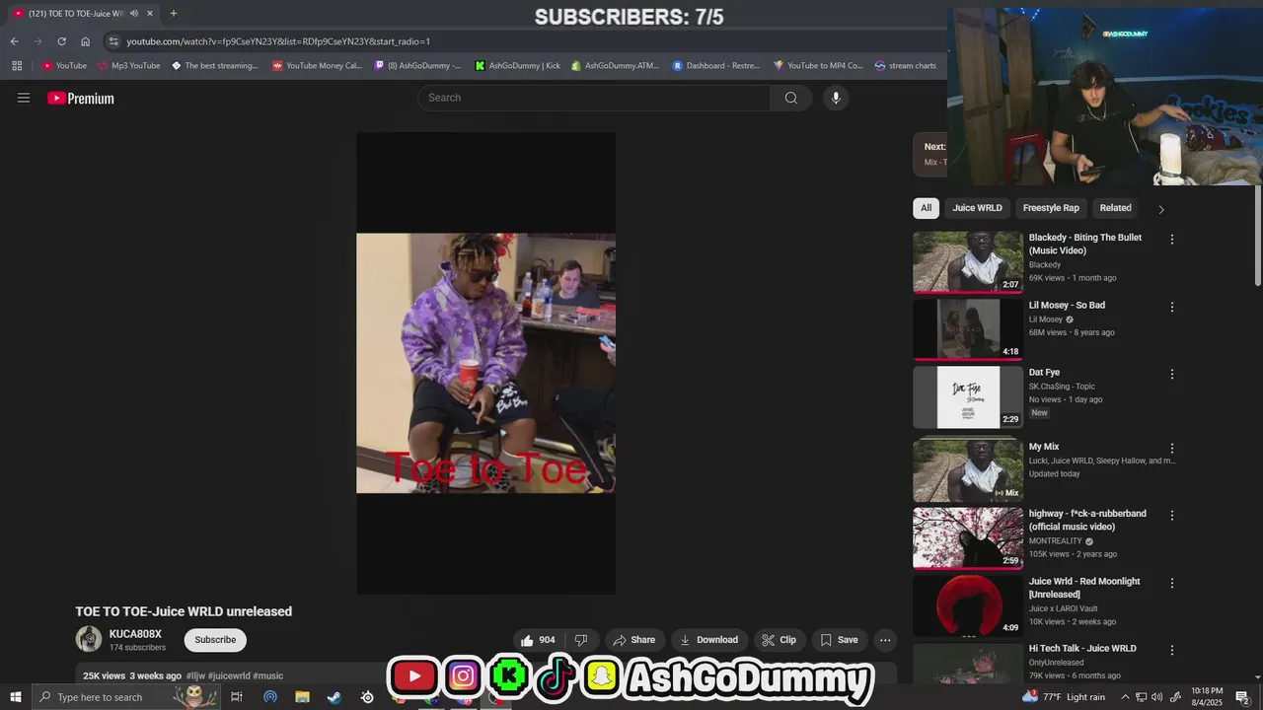Clip a segment of the video
Viewport: 1263px width, 710px height.
[779, 640]
